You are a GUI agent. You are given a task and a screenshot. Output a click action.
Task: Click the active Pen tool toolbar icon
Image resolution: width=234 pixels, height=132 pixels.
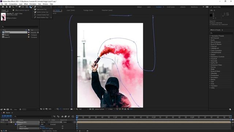click(30, 7)
